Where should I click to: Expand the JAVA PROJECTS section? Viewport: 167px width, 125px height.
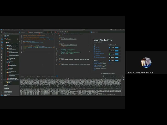(x=7, y=94)
